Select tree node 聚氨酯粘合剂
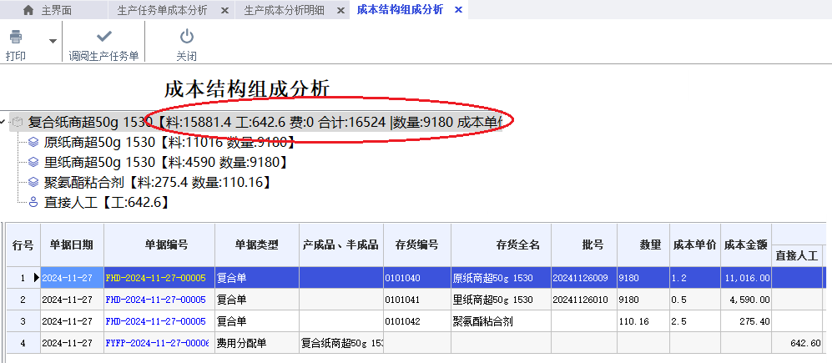 [158, 183]
